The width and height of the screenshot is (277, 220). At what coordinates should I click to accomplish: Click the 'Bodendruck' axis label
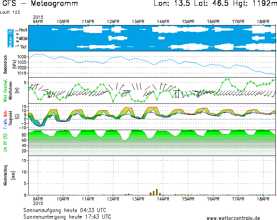[x=5, y=64]
